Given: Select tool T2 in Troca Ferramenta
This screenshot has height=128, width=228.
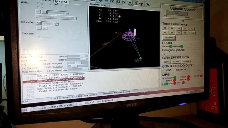Looking at the screenshot, I should click(172, 28).
